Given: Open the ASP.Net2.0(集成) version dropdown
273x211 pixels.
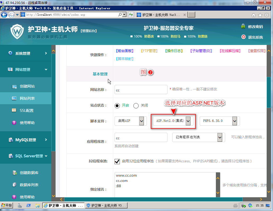Looking at the screenshot, I should (x=188, y=121).
